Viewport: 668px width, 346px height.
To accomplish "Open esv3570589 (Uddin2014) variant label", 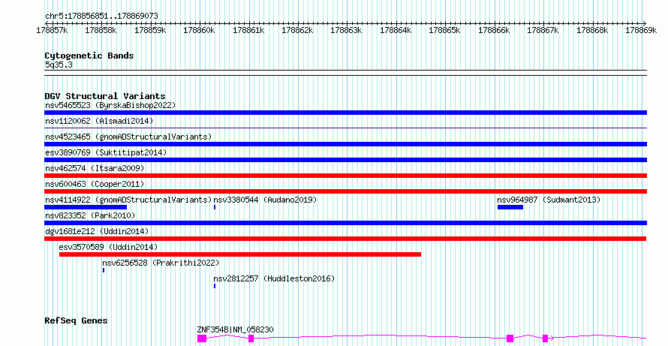I will 108,247.
